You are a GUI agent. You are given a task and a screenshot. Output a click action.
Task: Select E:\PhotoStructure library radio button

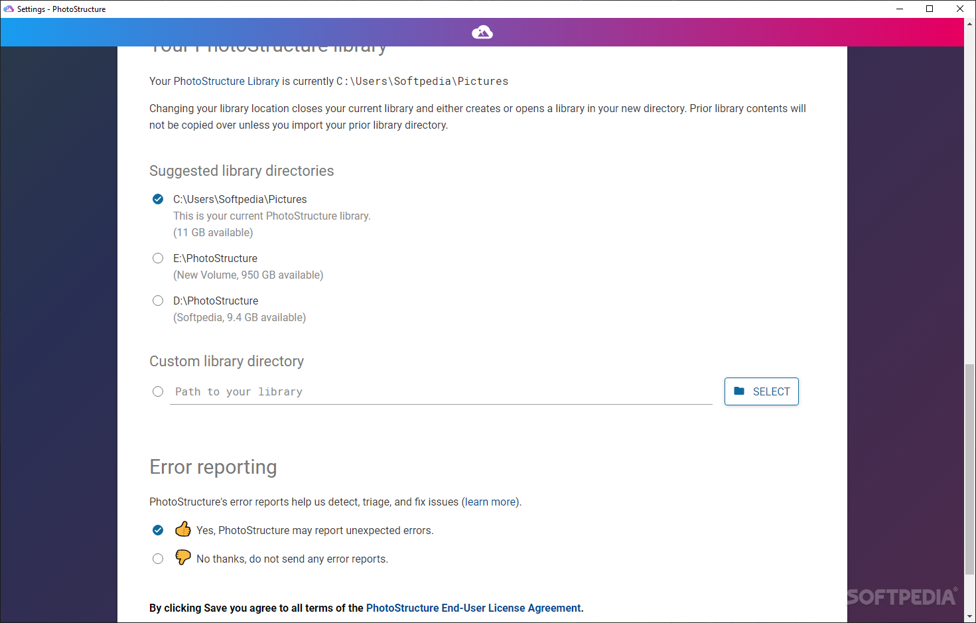158,258
